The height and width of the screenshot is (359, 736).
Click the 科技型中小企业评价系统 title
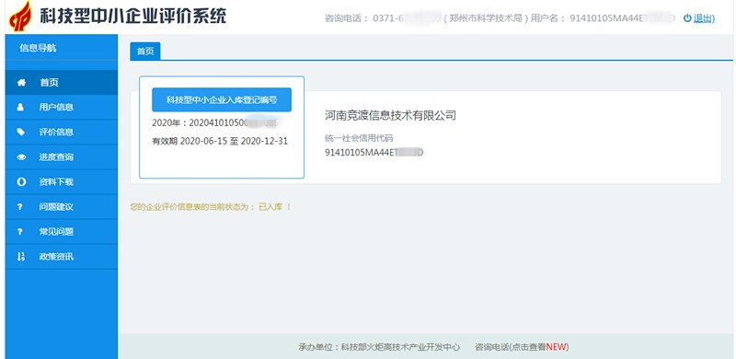click(x=132, y=16)
